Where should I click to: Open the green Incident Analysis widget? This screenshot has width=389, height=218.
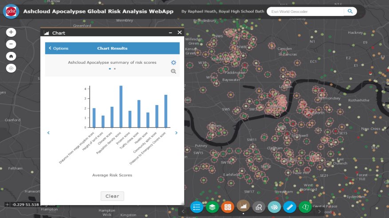tap(305, 206)
